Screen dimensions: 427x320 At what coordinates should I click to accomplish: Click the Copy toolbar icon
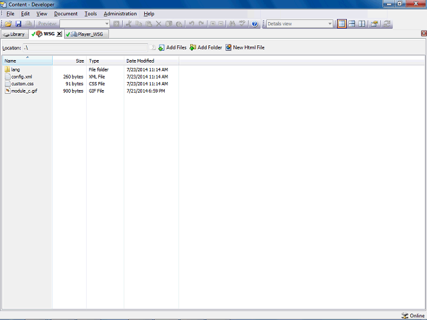[139, 24]
